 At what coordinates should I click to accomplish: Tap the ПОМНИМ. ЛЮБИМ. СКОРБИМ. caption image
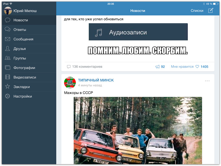(x=137, y=50)
